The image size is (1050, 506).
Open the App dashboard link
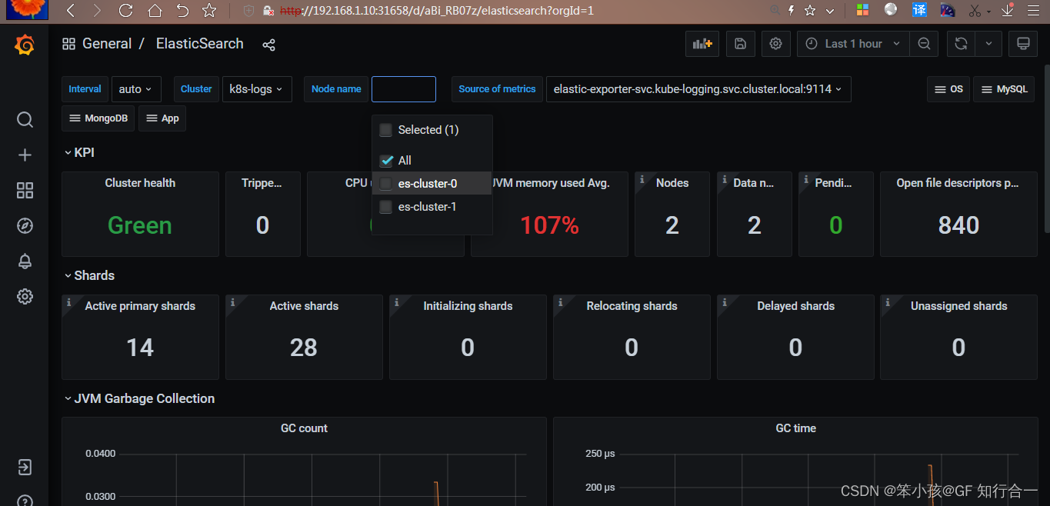[x=162, y=118]
